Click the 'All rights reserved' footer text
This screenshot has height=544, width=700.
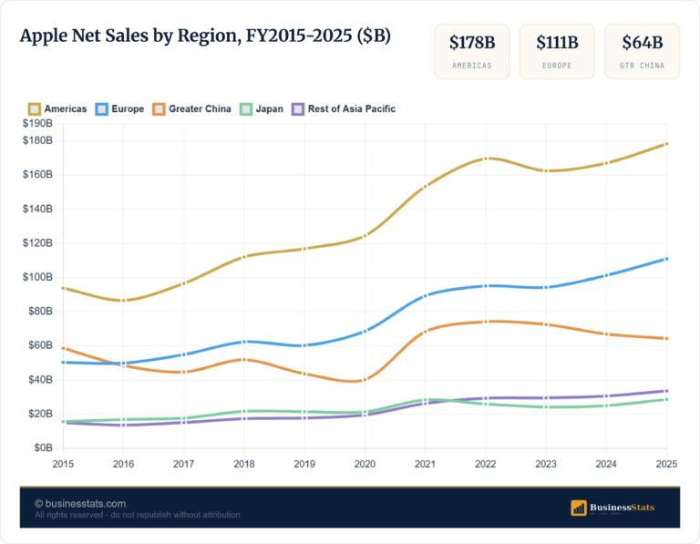coord(138,515)
